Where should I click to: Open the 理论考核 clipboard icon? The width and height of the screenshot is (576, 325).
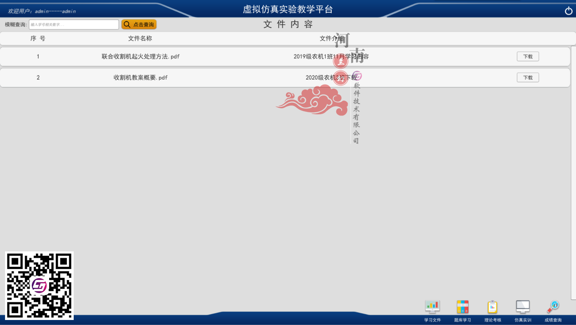492,306
